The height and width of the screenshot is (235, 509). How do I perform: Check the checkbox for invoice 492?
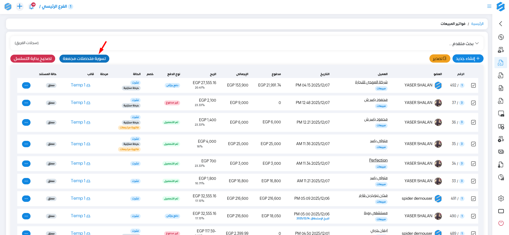[x=473, y=85]
